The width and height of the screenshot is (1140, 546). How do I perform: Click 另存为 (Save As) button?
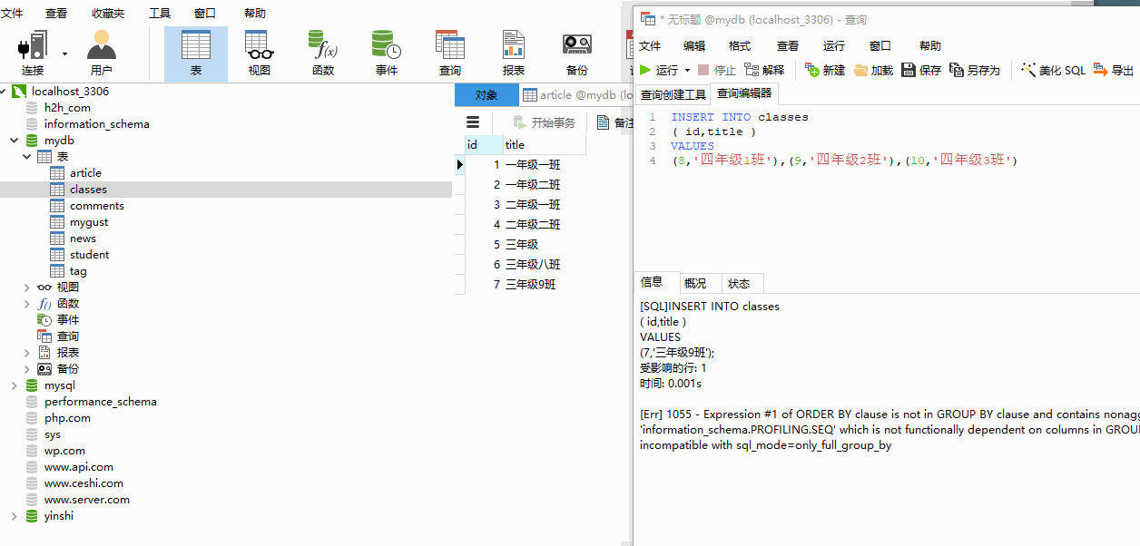point(975,70)
